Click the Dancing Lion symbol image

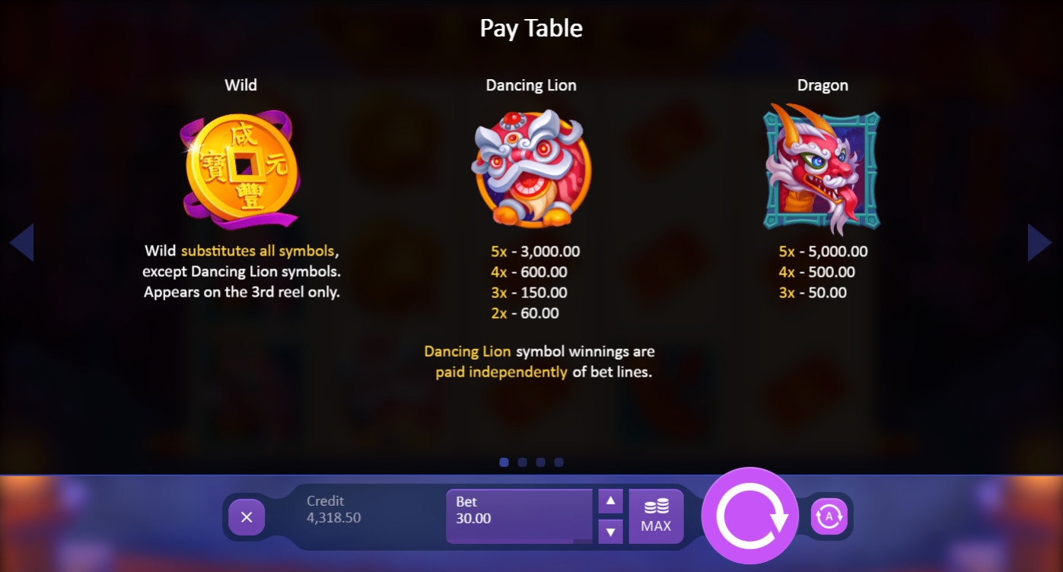pos(531,169)
